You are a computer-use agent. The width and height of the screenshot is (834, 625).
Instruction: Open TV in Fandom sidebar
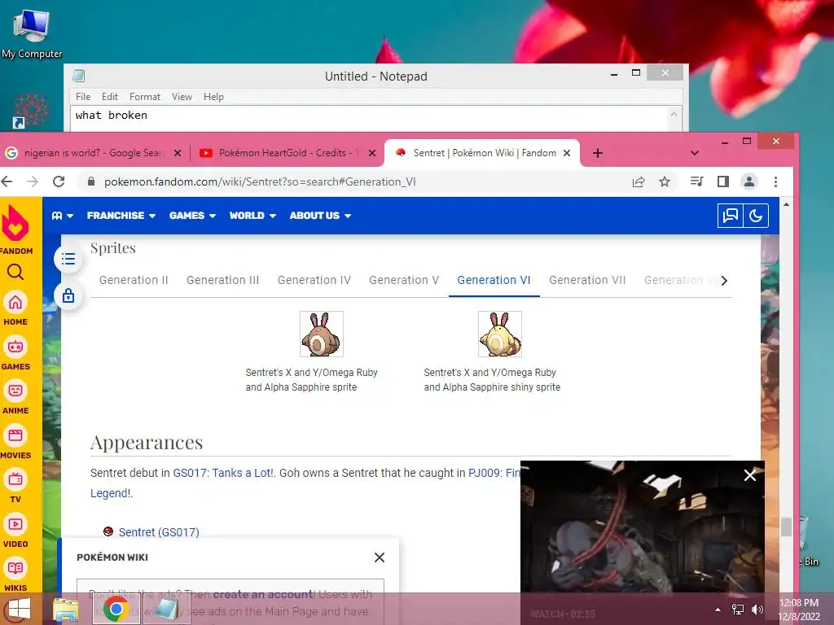tap(15, 480)
